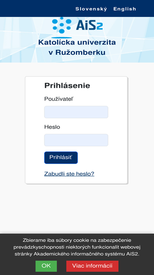Switch language to Slovenský

coord(91,9)
